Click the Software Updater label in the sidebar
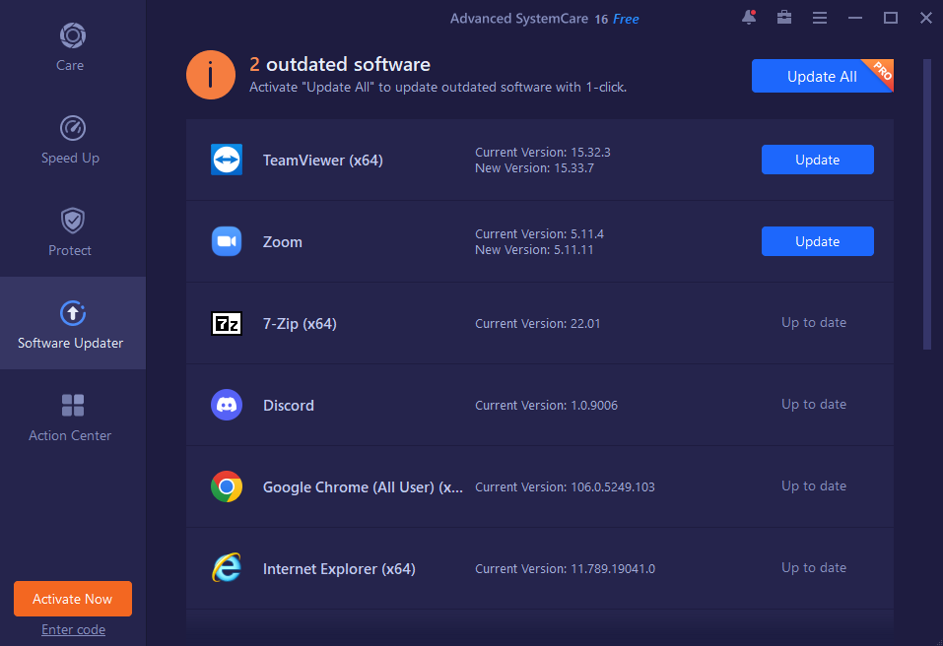The width and height of the screenshot is (943, 646). [x=70, y=343]
